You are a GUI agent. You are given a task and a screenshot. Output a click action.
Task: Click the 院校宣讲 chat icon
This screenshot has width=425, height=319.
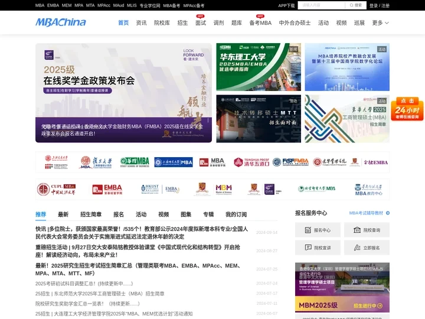[308, 248]
